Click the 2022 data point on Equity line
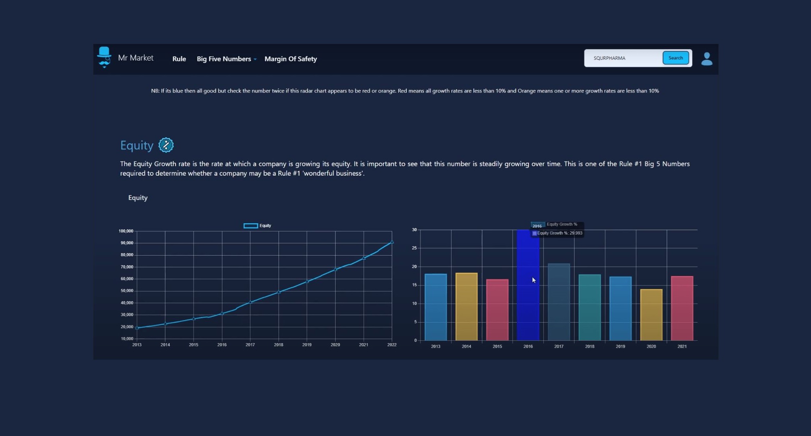 (391, 242)
